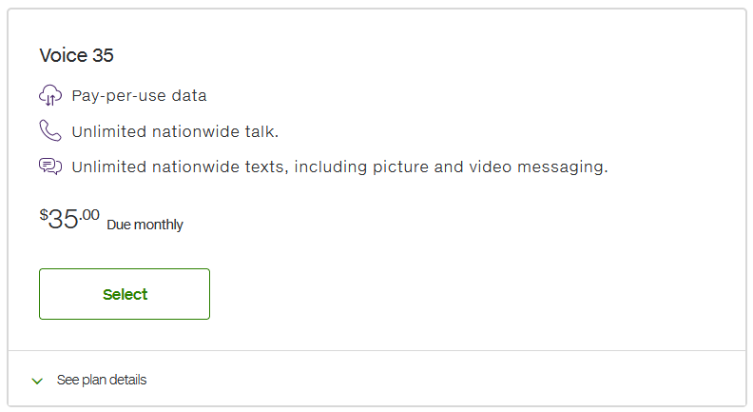Click the Unlimited nationwide talk text
The width and height of the screenshot is (753, 412).
click(x=175, y=131)
